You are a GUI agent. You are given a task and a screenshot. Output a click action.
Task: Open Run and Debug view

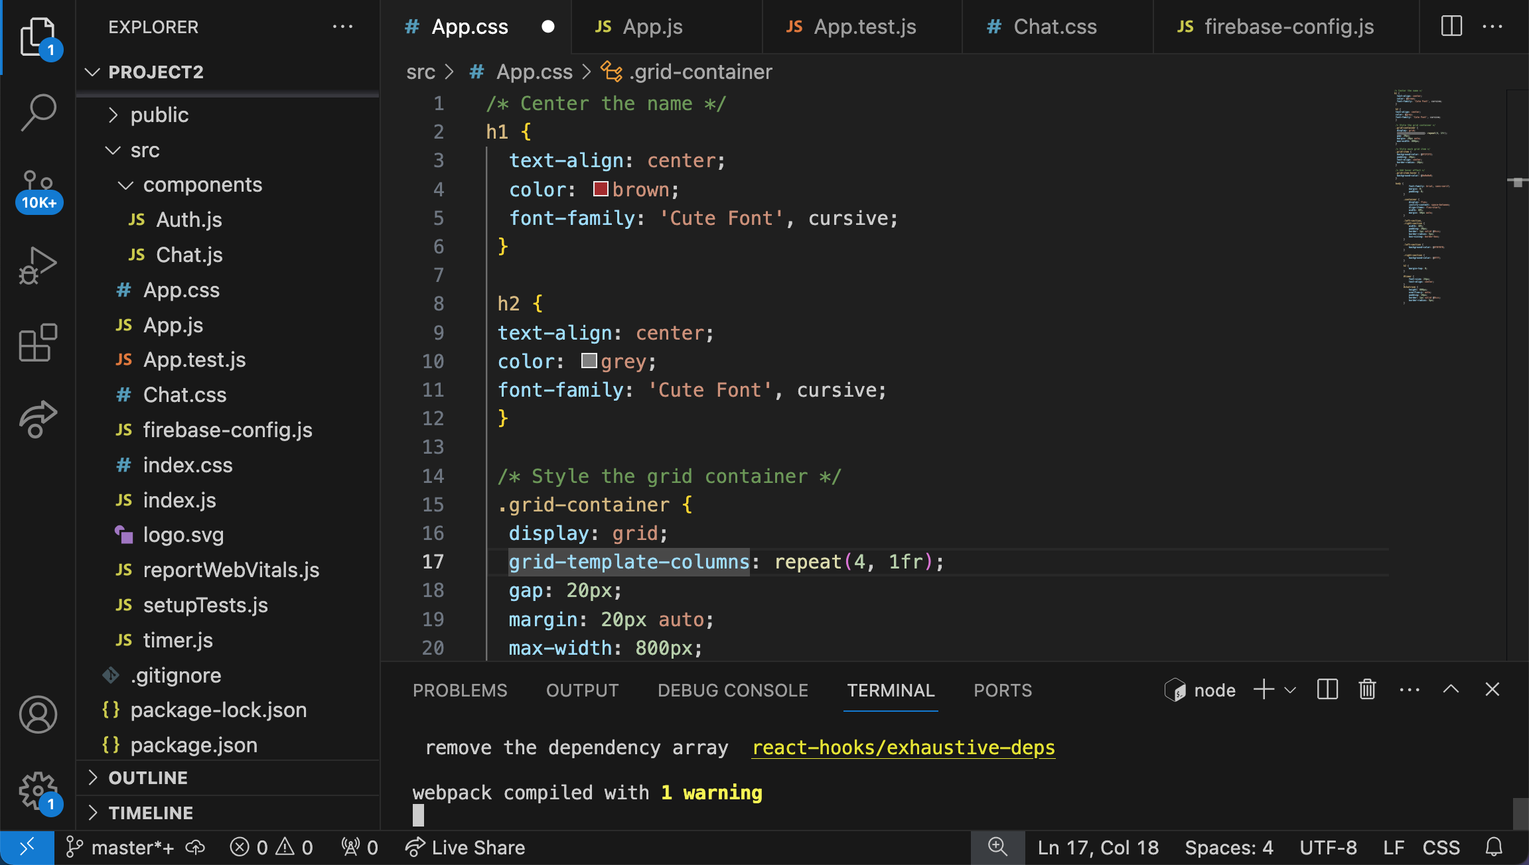[x=38, y=266]
